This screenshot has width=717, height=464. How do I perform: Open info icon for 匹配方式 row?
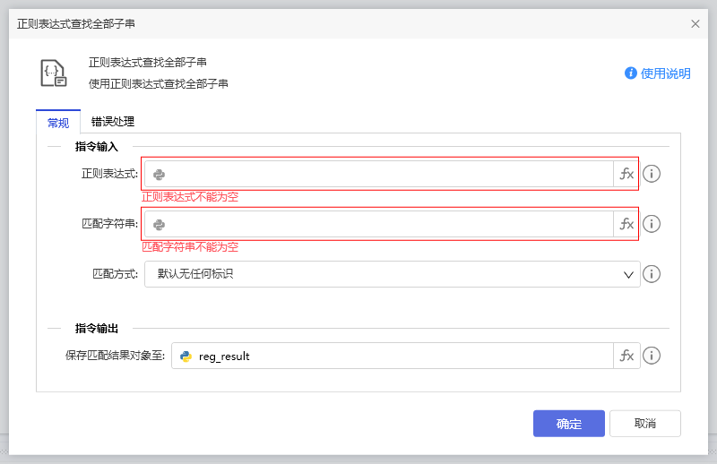click(652, 274)
